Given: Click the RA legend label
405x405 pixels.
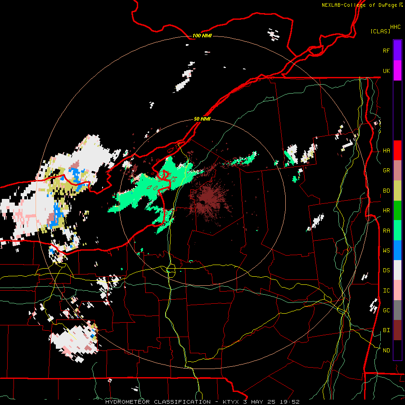Looking at the screenshot, I should (x=386, y=231).
